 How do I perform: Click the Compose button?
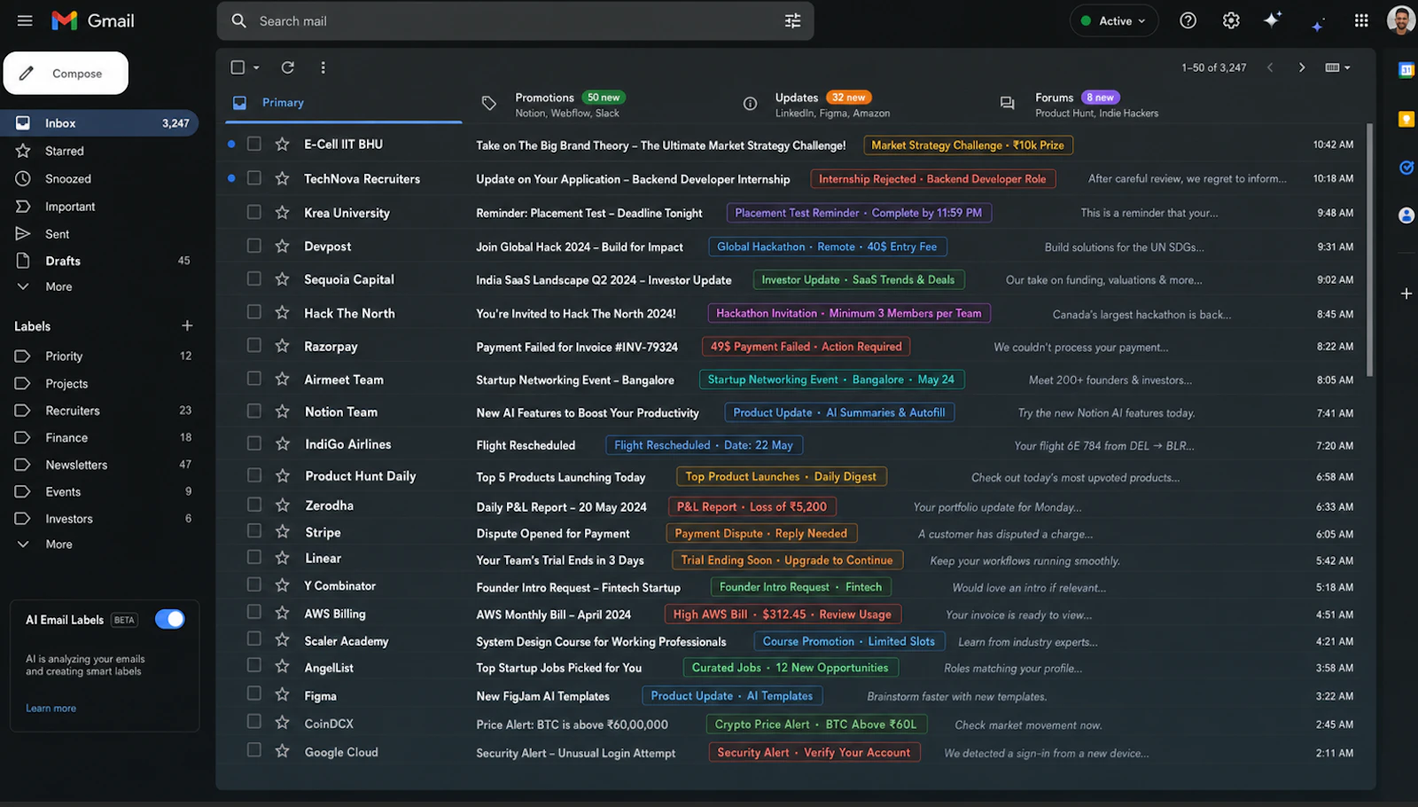pos(66,73)
